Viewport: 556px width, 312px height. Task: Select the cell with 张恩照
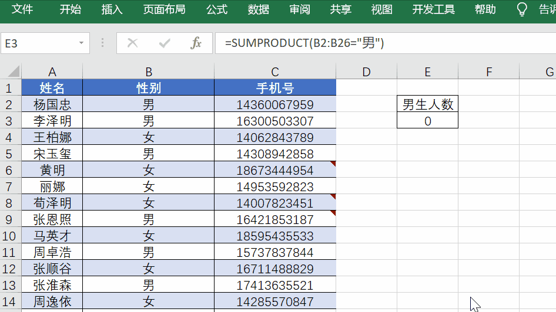click(52, 219)
